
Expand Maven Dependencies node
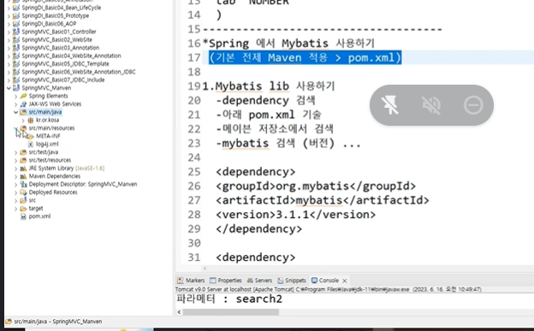point(15,176)
